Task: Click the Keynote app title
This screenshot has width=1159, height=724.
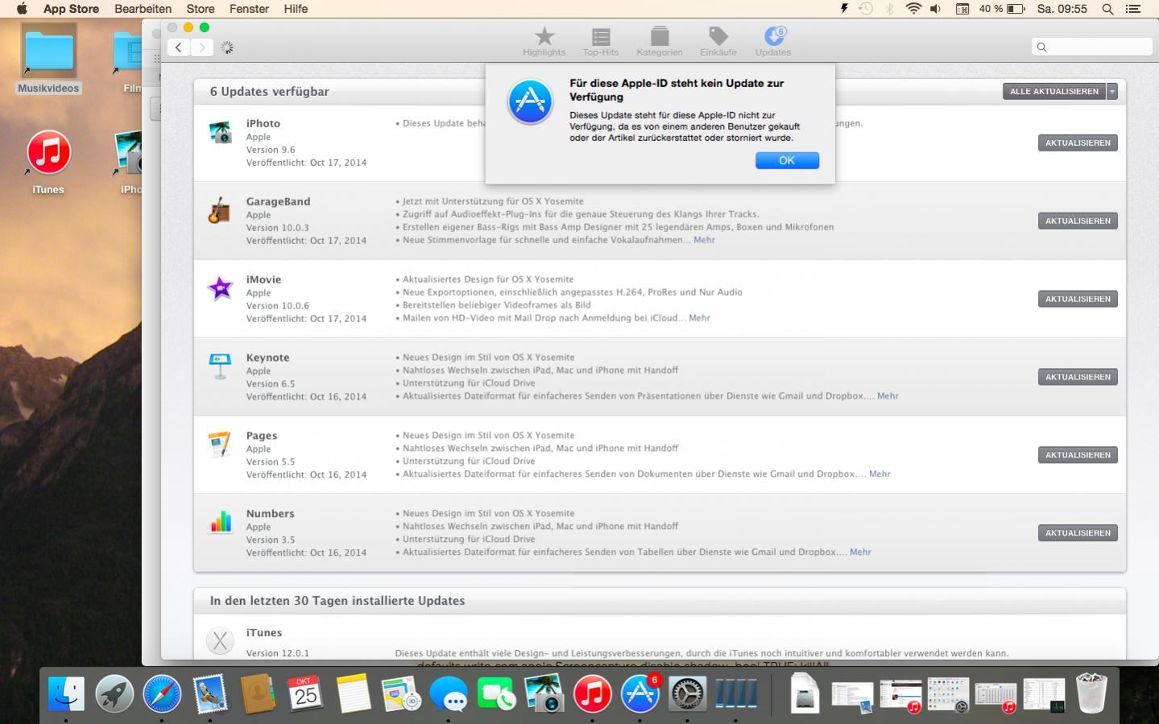Action: click(x=267, y=358)
